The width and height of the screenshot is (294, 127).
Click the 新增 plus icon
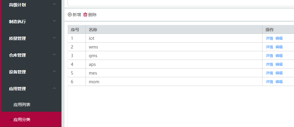pos(70,15)
